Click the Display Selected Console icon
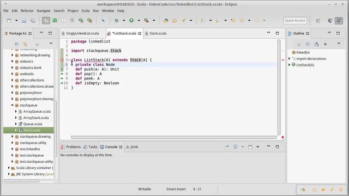This screenshot has height=196, width=349. [x=235, y=146]
